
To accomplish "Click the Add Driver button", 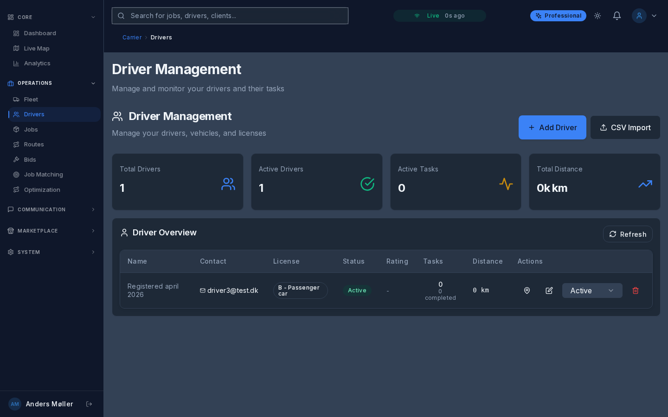I will (552, 127).
